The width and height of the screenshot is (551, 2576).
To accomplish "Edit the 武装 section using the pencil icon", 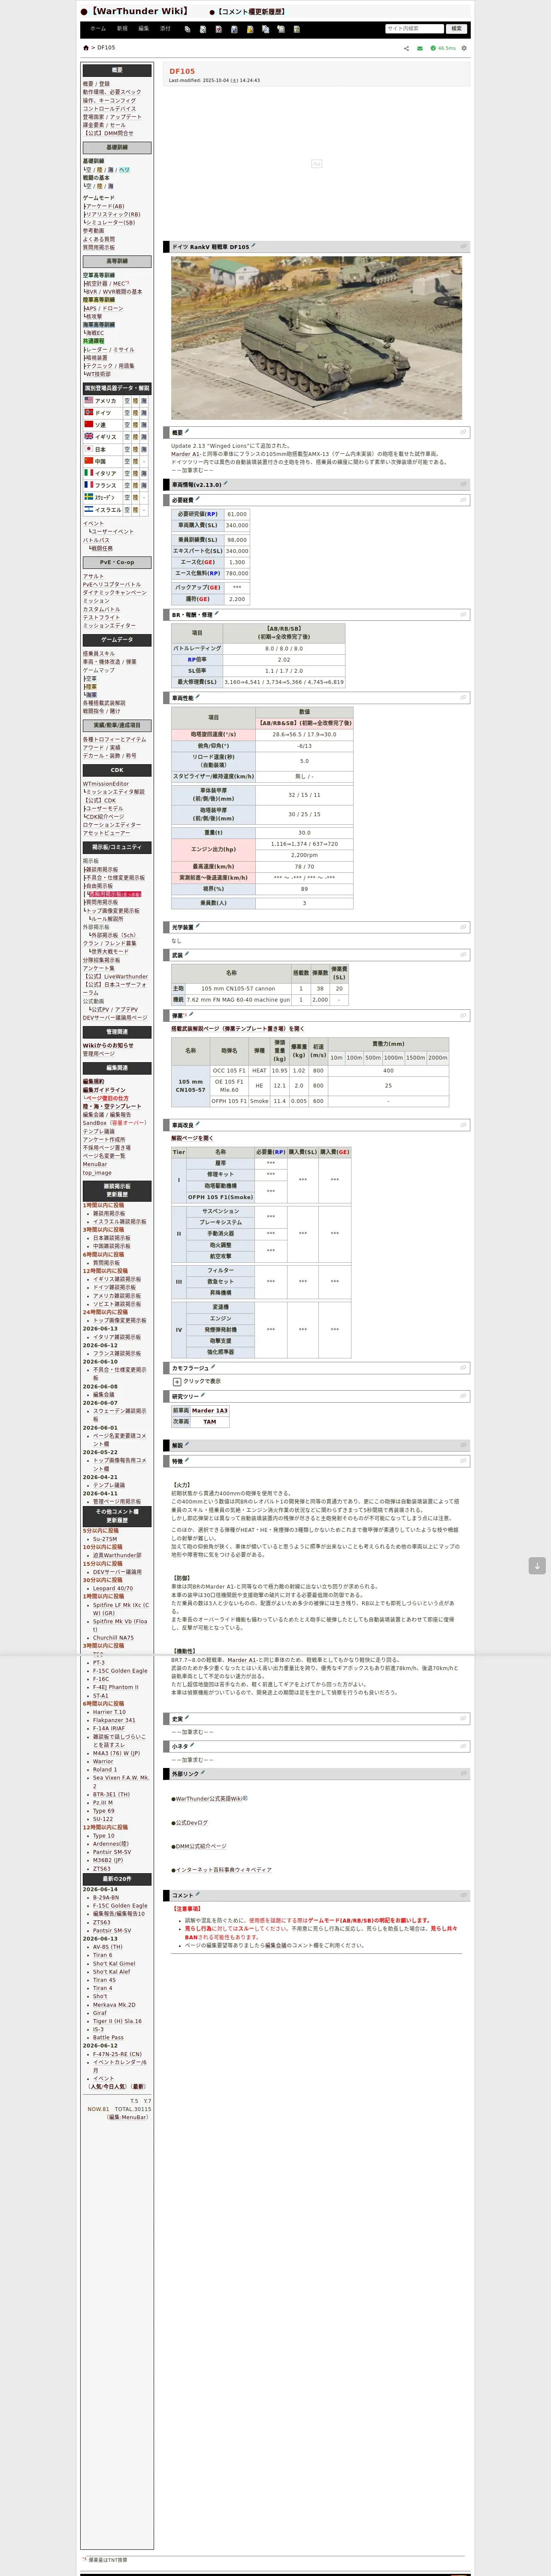I will [x=187, y=954].
